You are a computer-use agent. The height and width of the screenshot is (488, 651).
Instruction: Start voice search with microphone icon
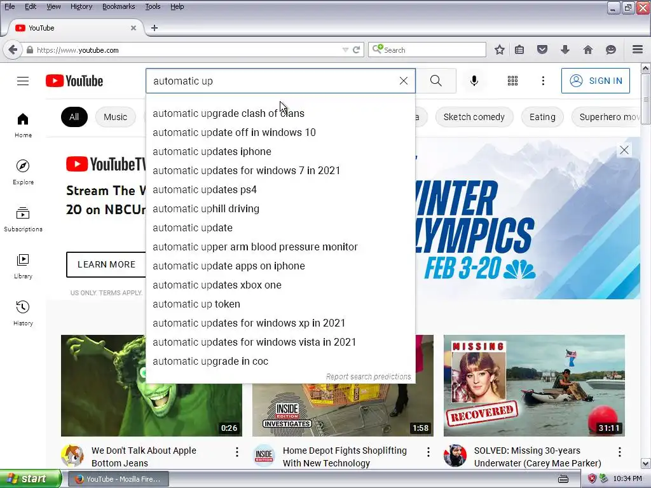(474, 81)
